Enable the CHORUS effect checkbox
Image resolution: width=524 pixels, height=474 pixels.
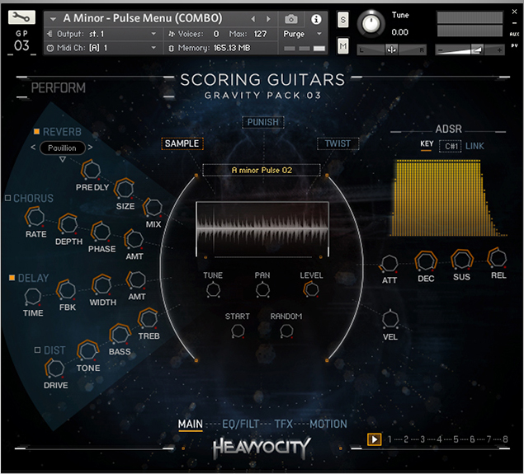pyautogui.click(x=8, y=198)
